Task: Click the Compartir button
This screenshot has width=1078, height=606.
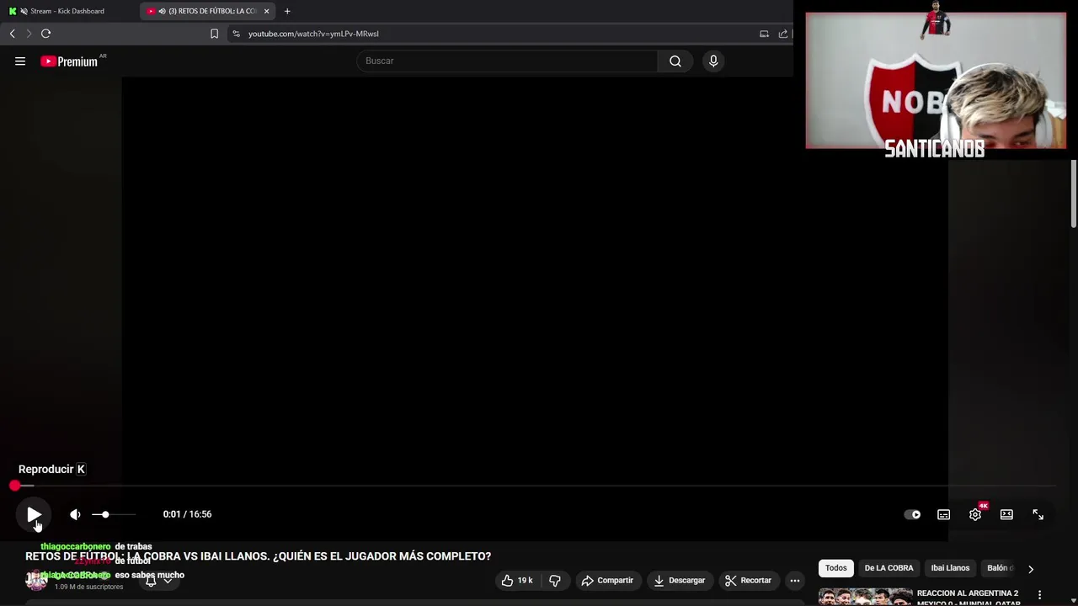Action: (x=607, y=580)
